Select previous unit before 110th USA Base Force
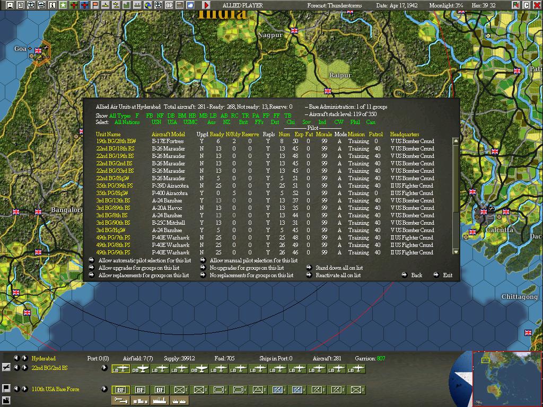543x407 pixels. click(16, 388)
